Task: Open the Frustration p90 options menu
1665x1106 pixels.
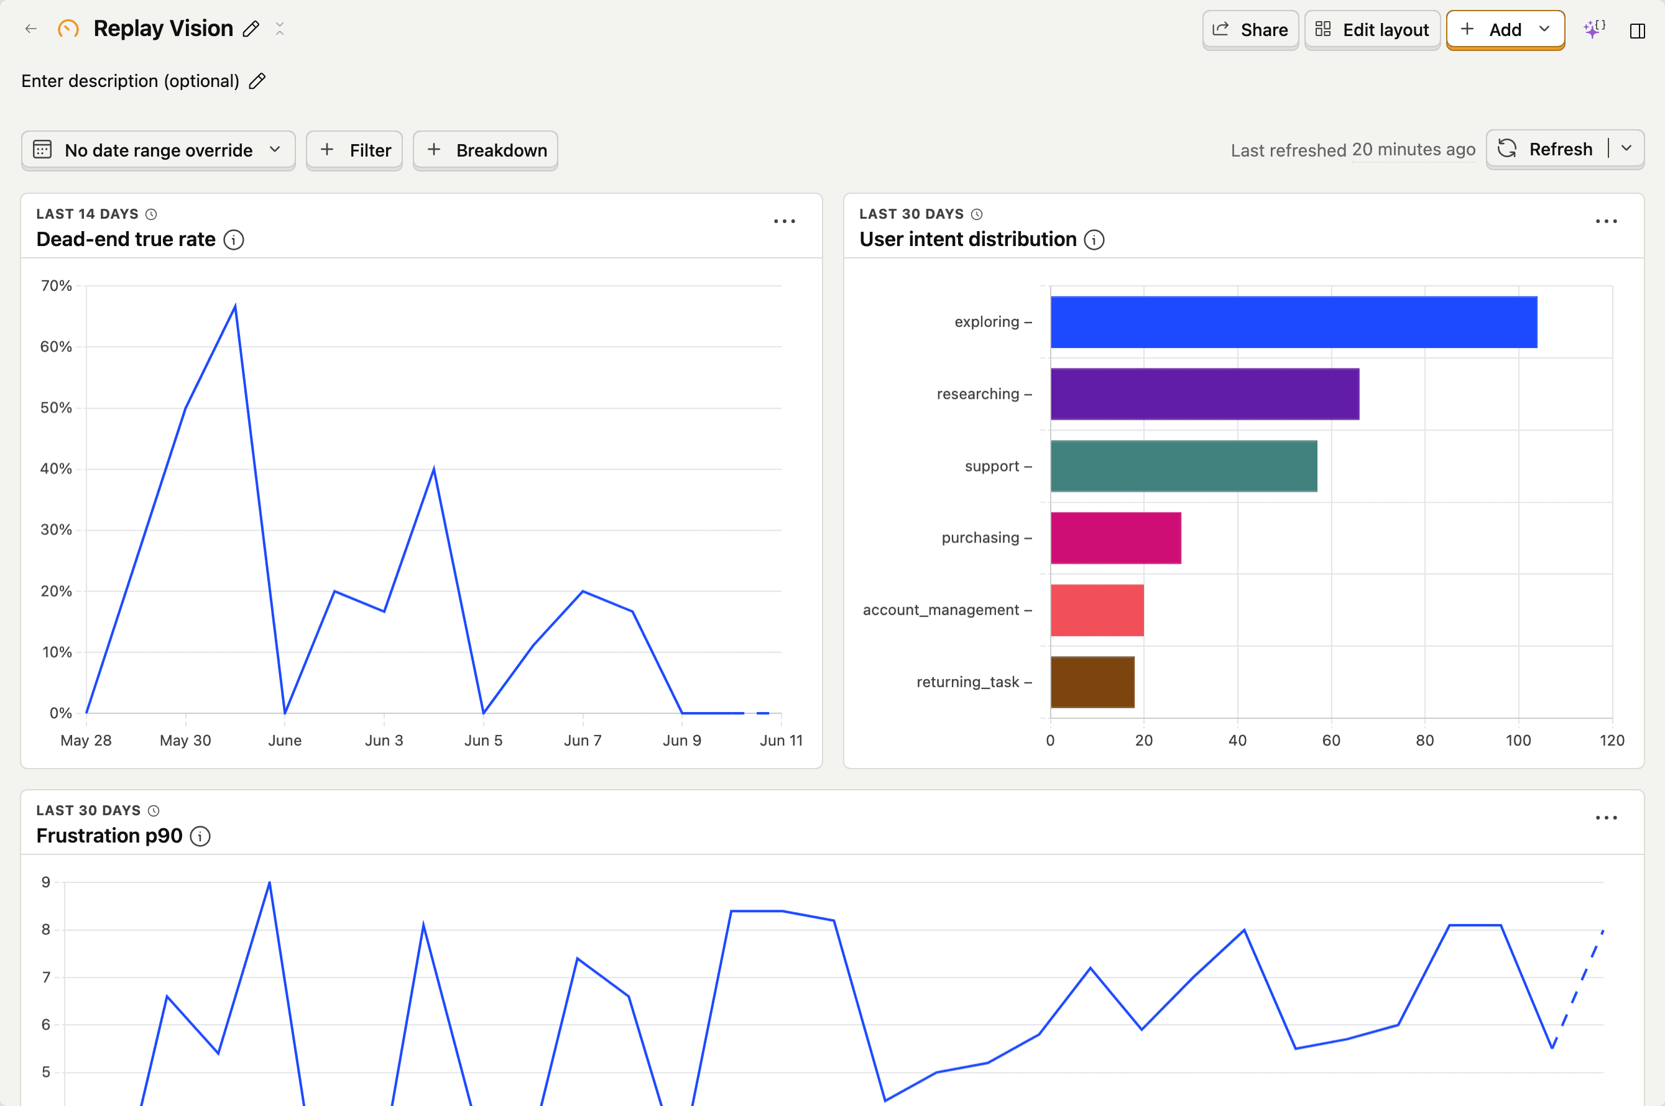Action: coord(1607,818)
